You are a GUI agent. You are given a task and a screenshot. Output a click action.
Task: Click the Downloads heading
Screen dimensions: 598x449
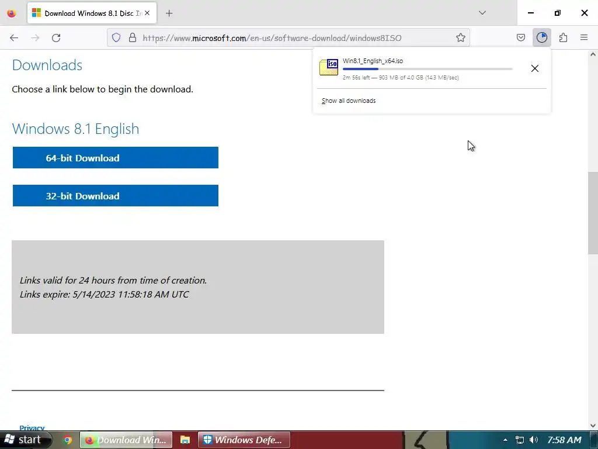[47, 65]
